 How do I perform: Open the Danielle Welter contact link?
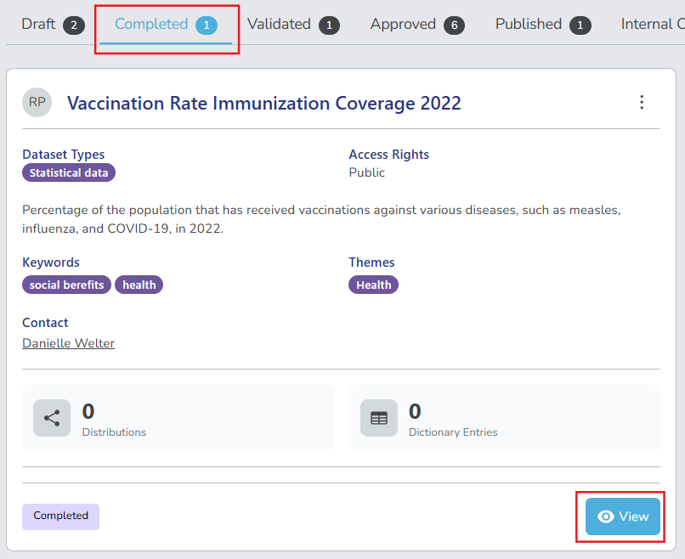68,343
